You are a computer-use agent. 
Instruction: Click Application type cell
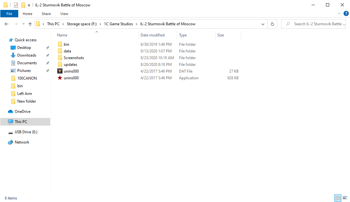point(189,78)
